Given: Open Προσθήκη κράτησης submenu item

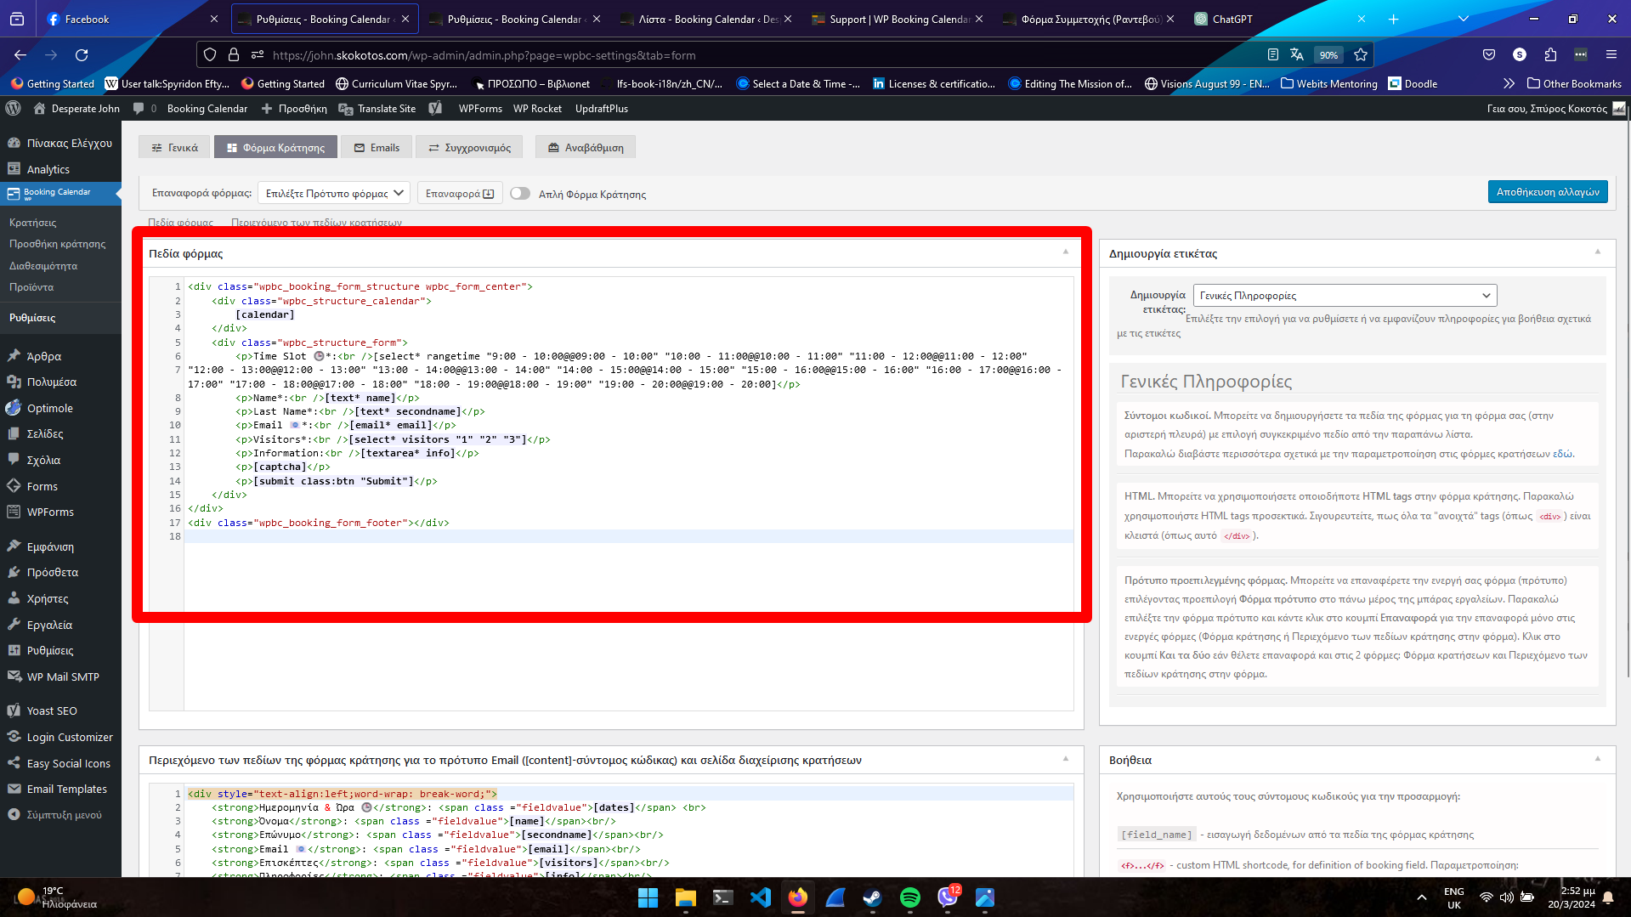Looking at the screenshot, I should (x=58, y=244).
